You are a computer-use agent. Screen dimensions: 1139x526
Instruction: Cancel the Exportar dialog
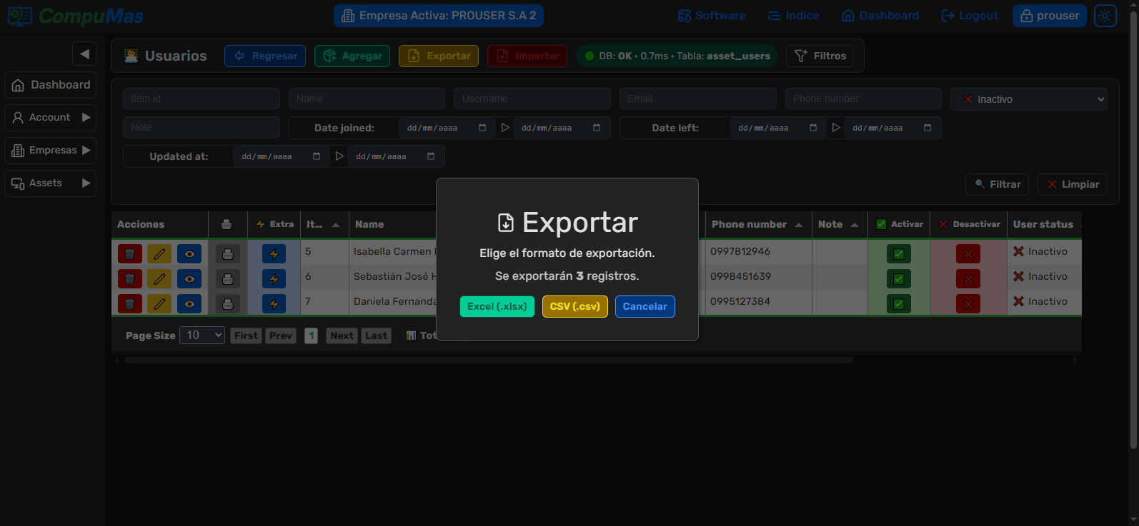tap(645, 306)
